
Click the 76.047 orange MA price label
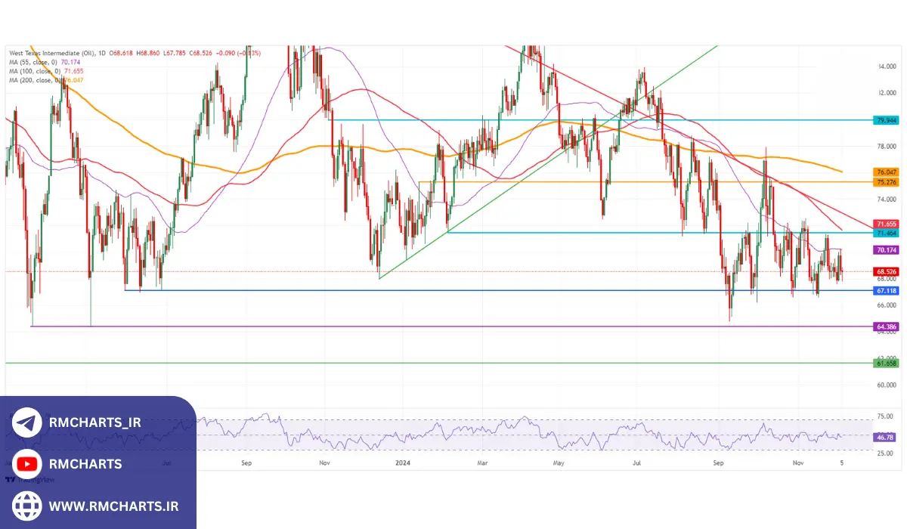pos(885,172)
